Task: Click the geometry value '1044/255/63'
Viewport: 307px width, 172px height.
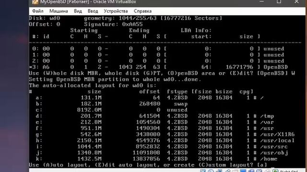Action: (x=138, y=18)
